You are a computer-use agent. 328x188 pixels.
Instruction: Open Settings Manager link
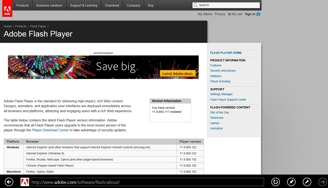(221, 94)
